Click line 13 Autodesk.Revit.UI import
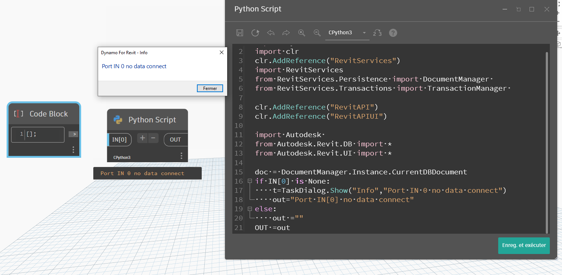562x275 pixels. click(x=323, y=153)
